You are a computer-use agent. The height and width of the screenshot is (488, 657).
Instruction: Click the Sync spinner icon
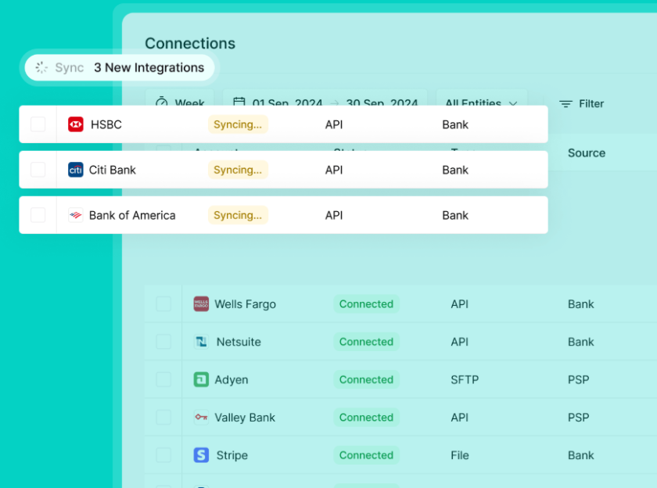pos(41,67)
